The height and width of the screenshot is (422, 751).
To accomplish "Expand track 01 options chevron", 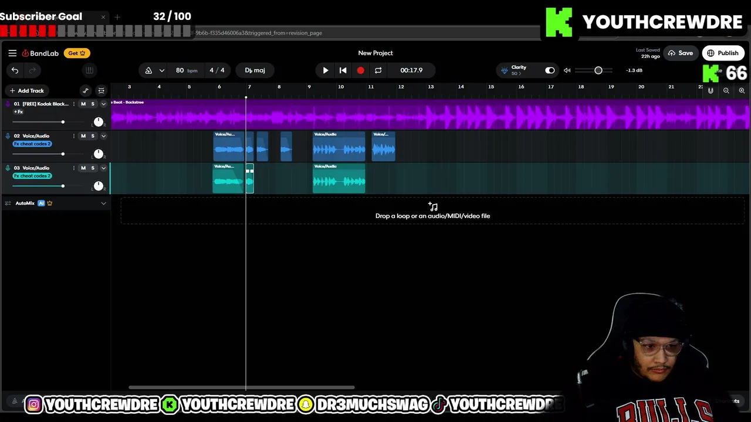I will coord(103,104).
